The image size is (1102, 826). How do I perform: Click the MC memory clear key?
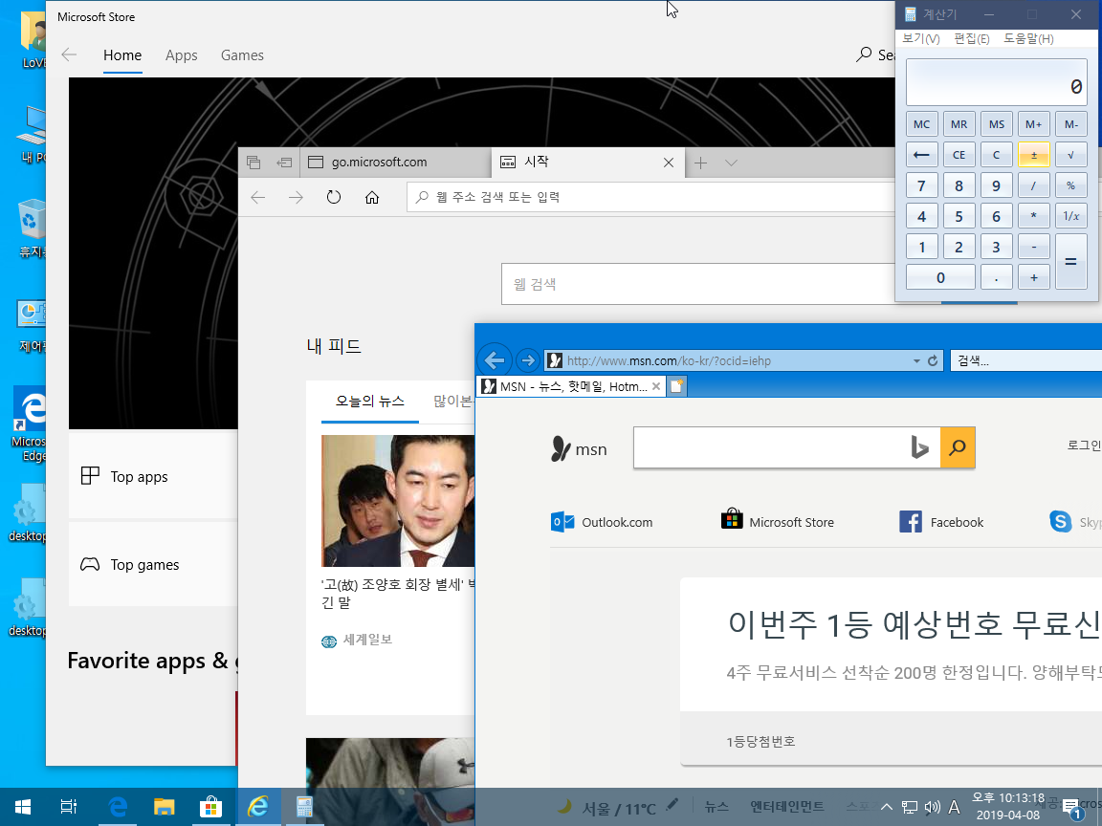(x=921, y=124)
